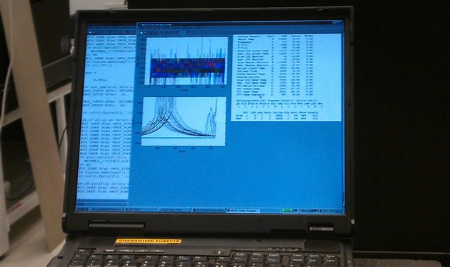This screenshot has height=267, width=450.
Task: Click the first toolbar icon in command window
Action: (90, 32)
